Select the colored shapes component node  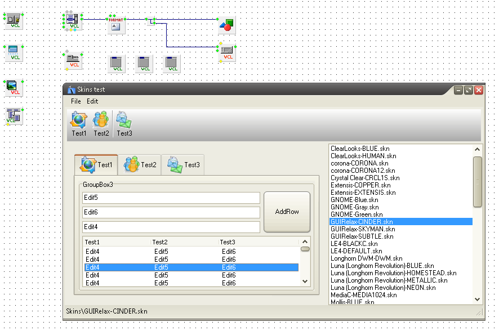(x=226, y=25)
